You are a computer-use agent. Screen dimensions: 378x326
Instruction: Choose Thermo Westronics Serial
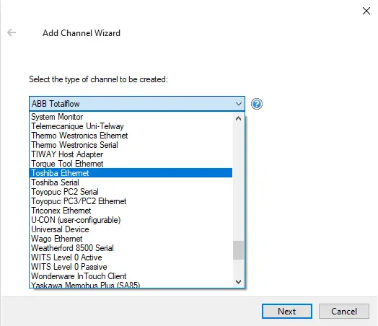pos(131,145)
